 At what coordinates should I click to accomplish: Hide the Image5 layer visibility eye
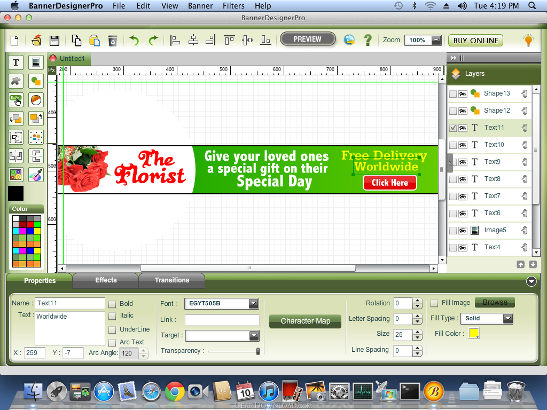click(x=463, y=231)
